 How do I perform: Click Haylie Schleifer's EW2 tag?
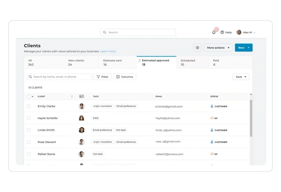[x=96, y=118]
